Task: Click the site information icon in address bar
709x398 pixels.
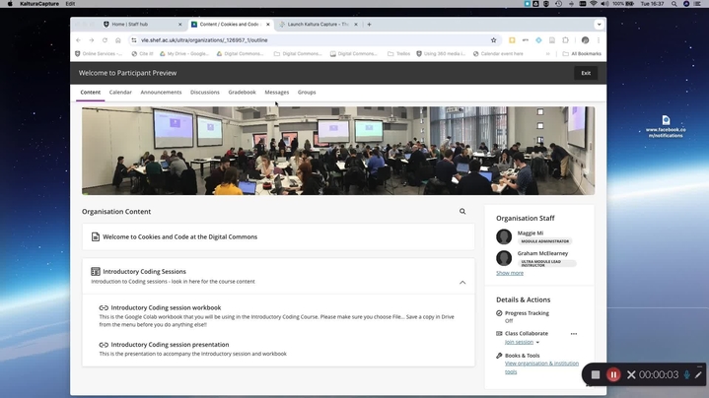Action: tap(134, 40)
